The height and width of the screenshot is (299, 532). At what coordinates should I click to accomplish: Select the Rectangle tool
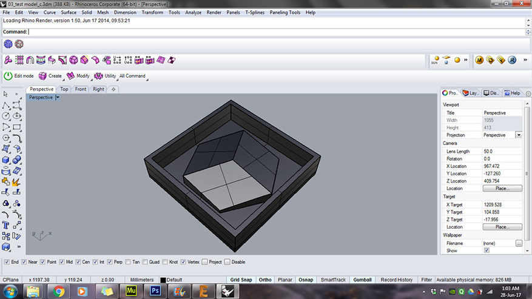[x=16, y=127]
